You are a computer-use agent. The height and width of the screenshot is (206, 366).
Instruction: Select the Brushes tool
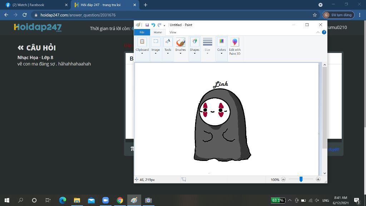tap(180, 42)
